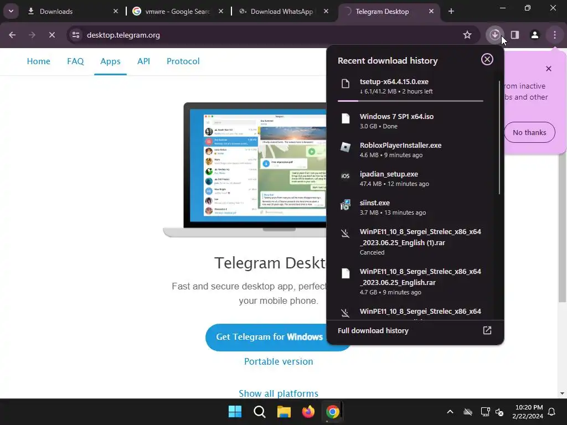
Task: Click the Windows 7 SP1 x64.iso file icon
Action: [346, 118]
